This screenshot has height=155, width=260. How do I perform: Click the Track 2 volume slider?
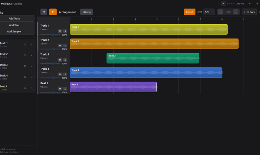click(x=53, y=49)
